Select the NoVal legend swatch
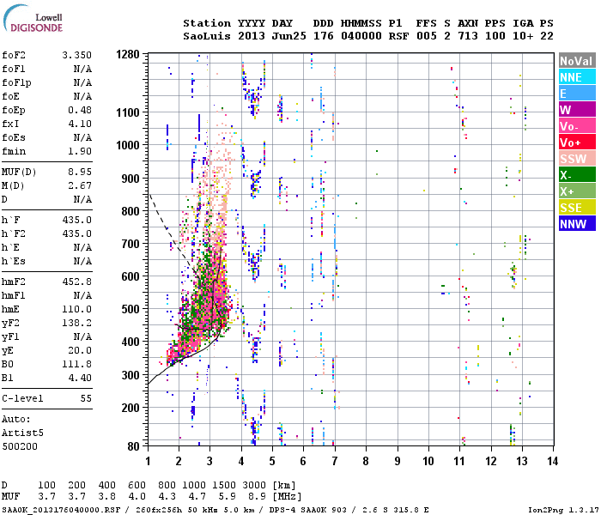 pos(577,61)
